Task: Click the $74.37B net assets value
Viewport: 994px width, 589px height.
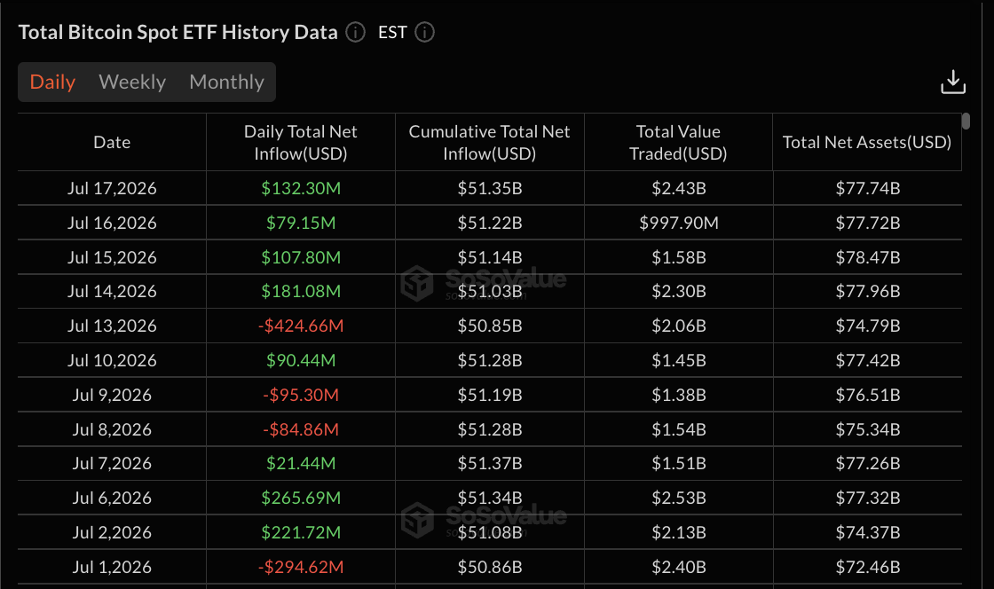Action: (x=868, y=532)
